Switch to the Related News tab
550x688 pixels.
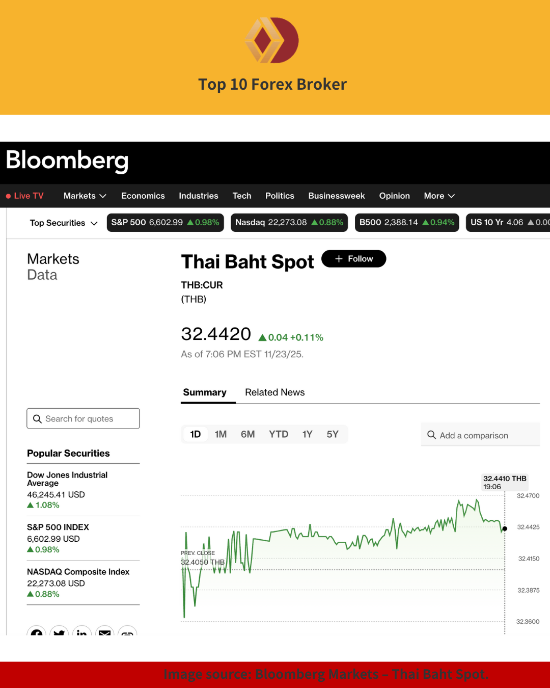[x=274, y=392]
